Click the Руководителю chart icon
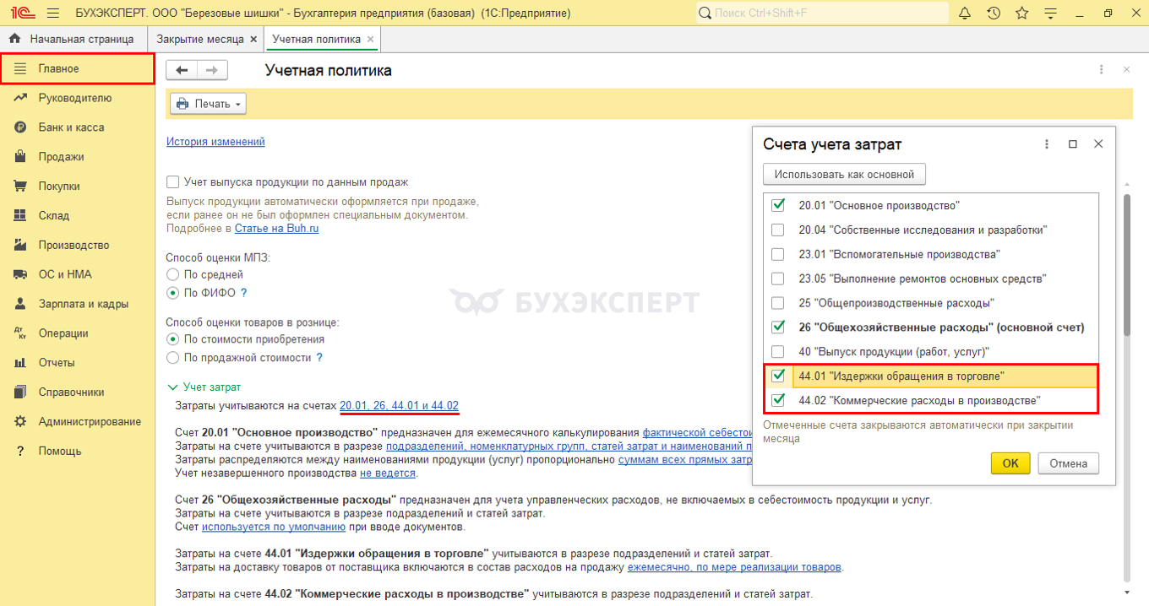The height and width of the screenshot is (606, 1149). point(20,98)
